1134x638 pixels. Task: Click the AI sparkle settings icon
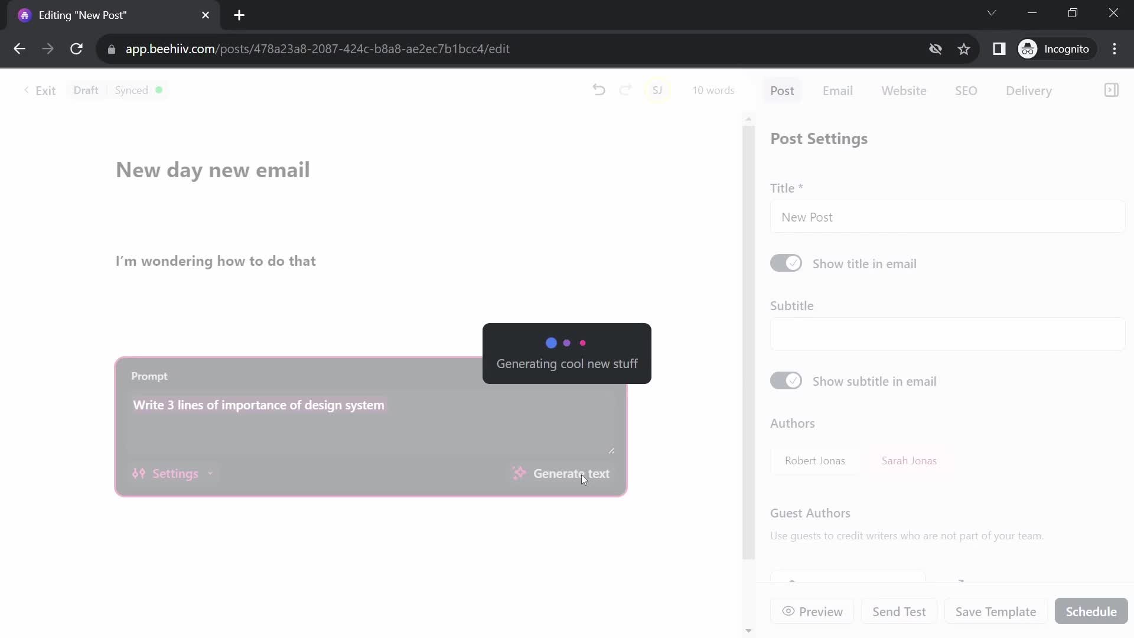139,473
